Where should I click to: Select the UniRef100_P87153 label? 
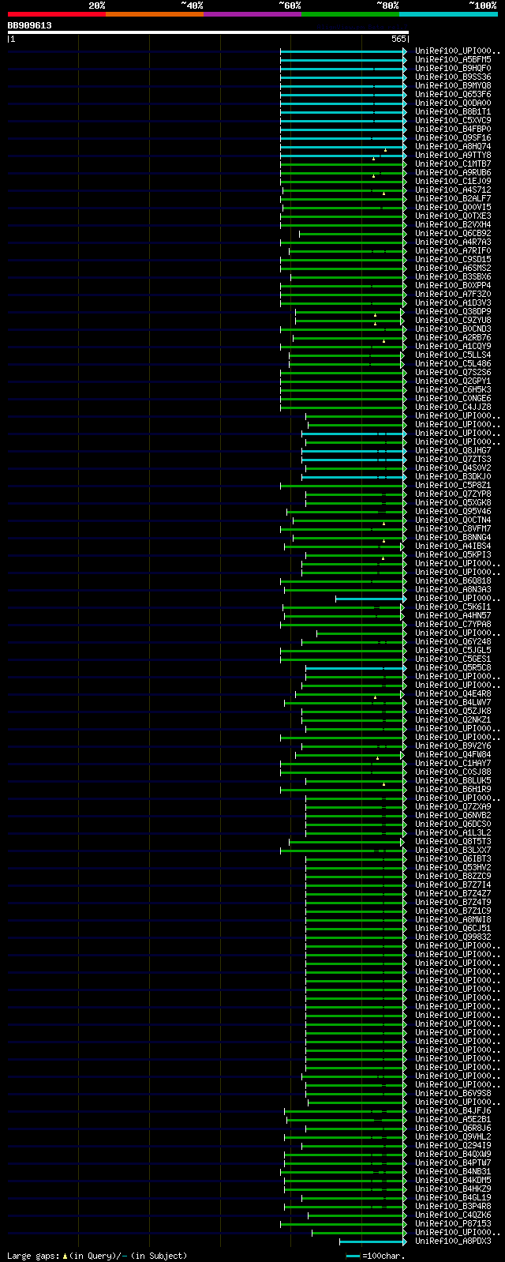pos(453,1224)
